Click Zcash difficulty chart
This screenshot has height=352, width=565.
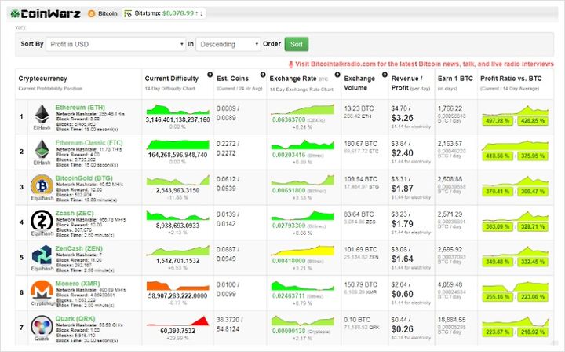coord(177,215)
